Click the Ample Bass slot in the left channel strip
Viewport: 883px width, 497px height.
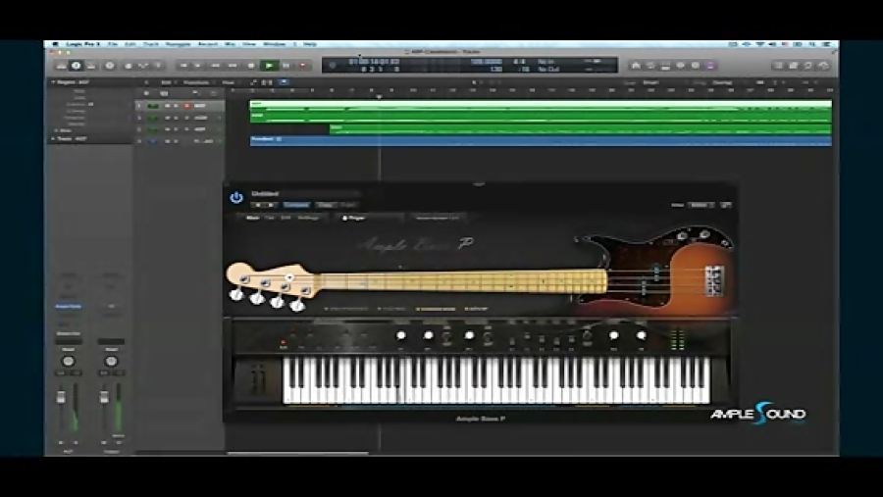[x=68, y=306]
